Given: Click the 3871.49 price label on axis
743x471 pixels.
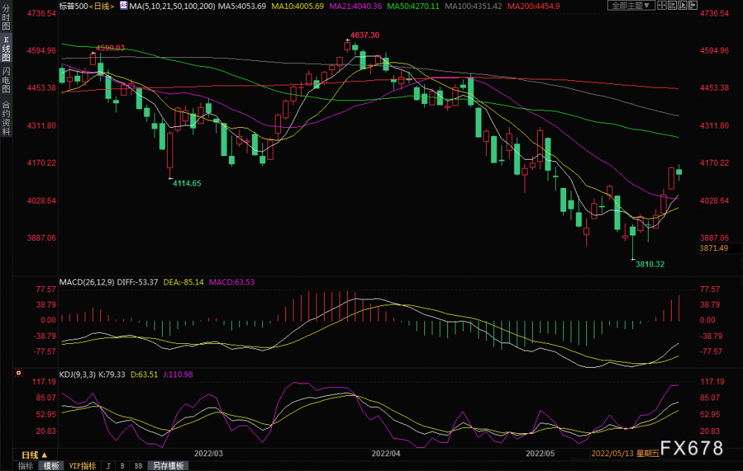Looking at the screenshot, I should pos(713,248).
